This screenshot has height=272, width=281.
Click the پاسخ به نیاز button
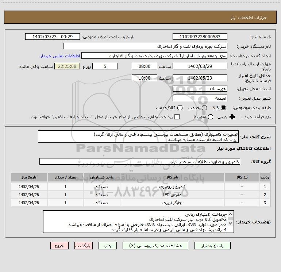point(212,245)
